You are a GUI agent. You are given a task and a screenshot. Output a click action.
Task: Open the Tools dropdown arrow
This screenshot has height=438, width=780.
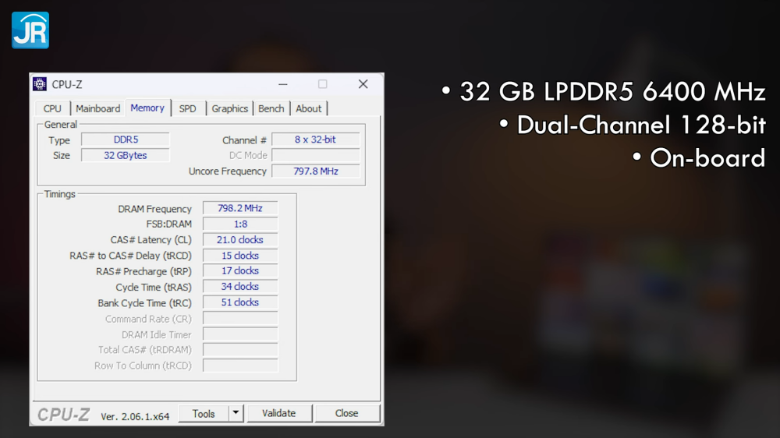tap(236, 413)
